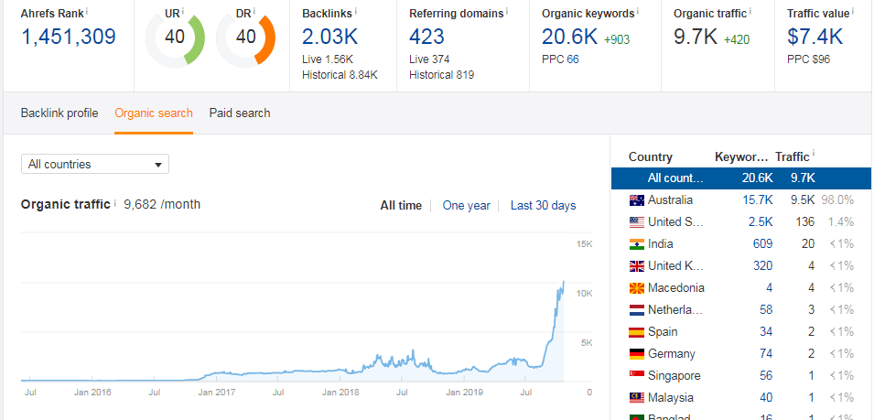Click the Netherlands keywords value 58
The width and height of the screenshot is (885, 420).
pyautogui.click(x=766, y=310)
